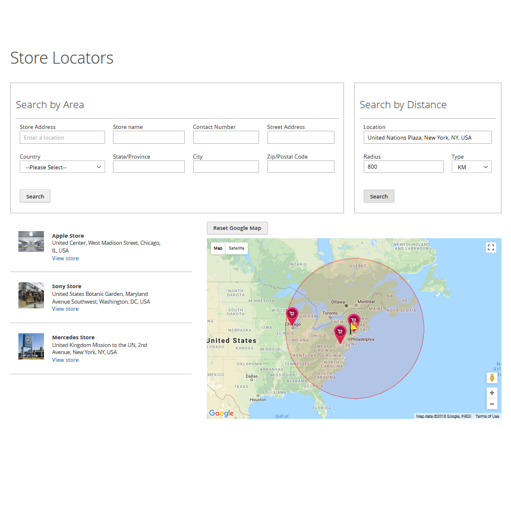Switch map to Map view
Viewport: 511px width, 511px height.
click(218, 248)
